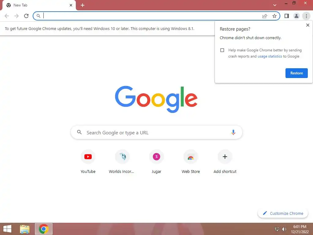
Task: Minimize the Chrome window
Action: 286,3
